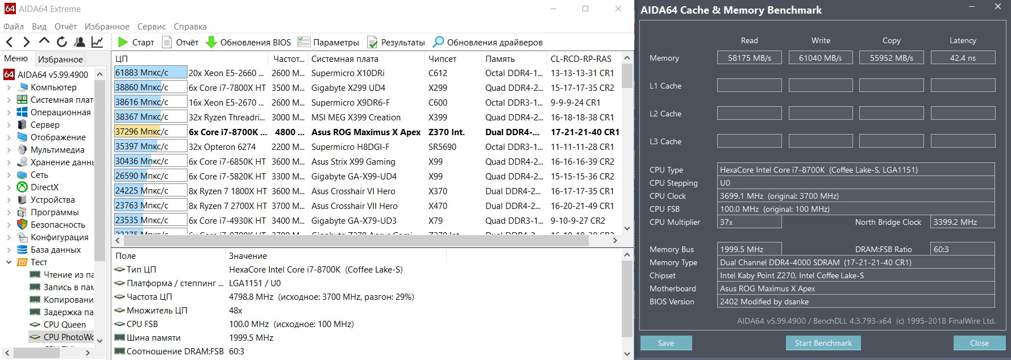The height and width of the screenshot is (360, 1011).
Task: Select CPU Queen test in tree
Action: click(x=64, y=325)
